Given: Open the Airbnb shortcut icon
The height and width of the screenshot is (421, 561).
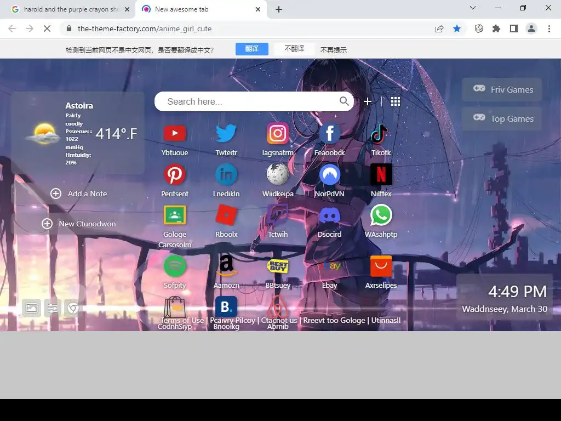Looking at the screenshot, I should point(278,307).
